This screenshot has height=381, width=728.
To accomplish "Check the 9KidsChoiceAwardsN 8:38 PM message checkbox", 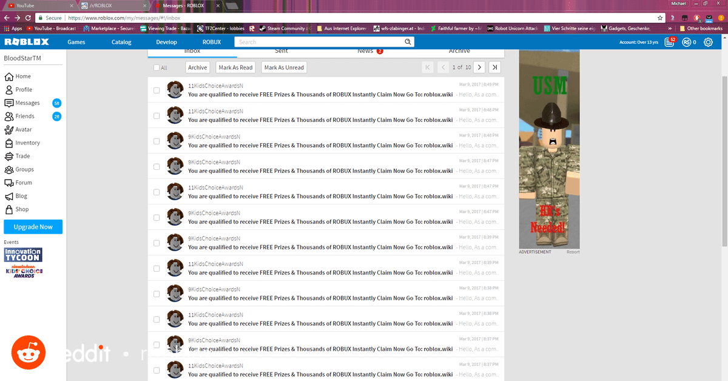I will point(157,294).
